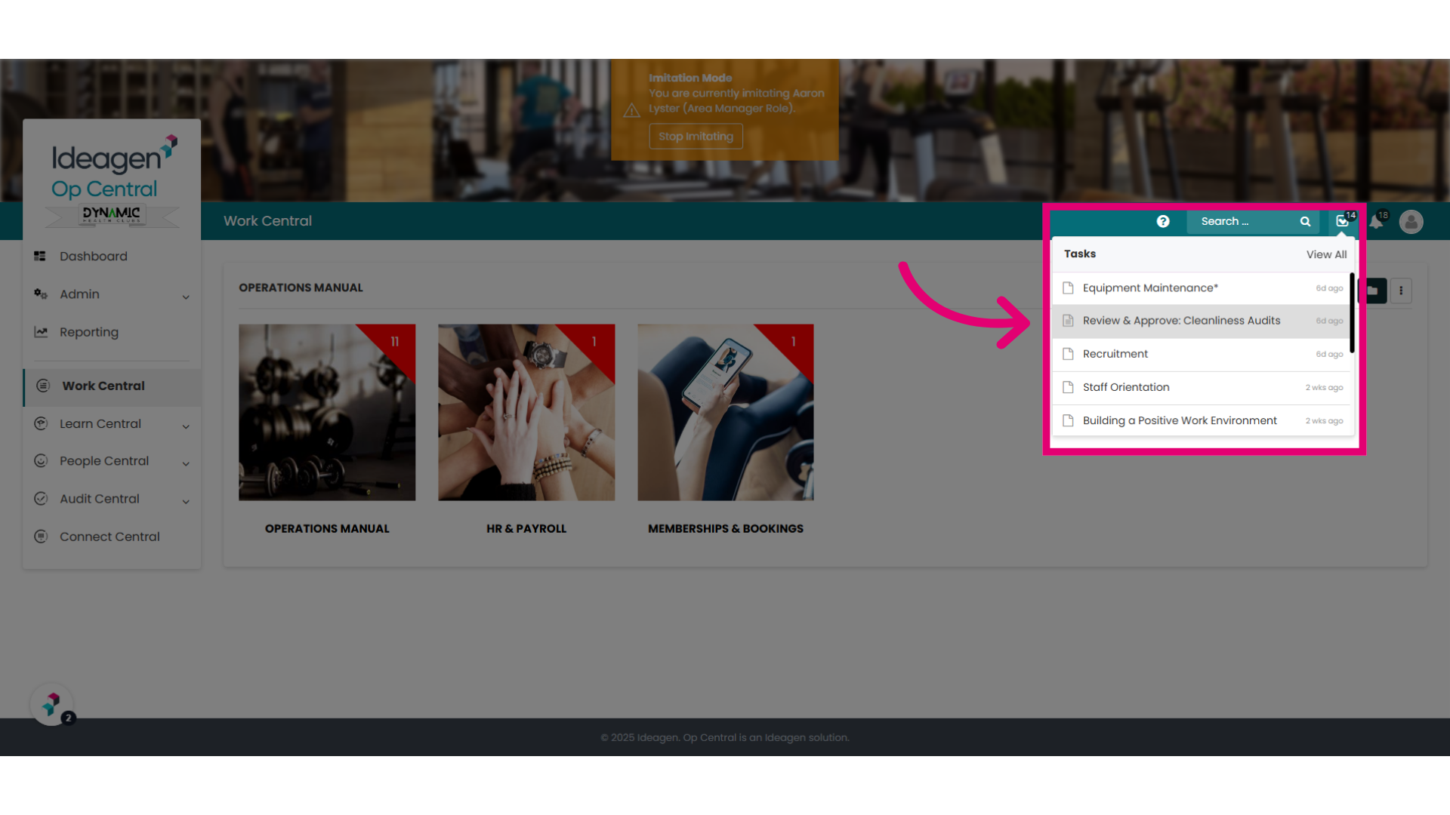Expand the Learn Central chevron
The width and height of the screenshot is (1450, 815).
(186, 426)
